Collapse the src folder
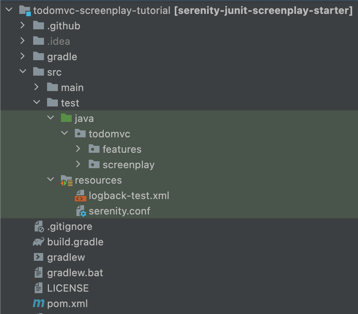 click(23, 72)
